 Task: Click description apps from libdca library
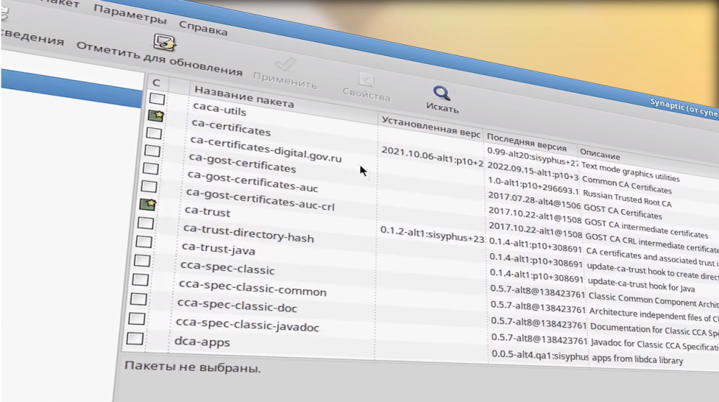pyautogui.click(x=638, y=359)
